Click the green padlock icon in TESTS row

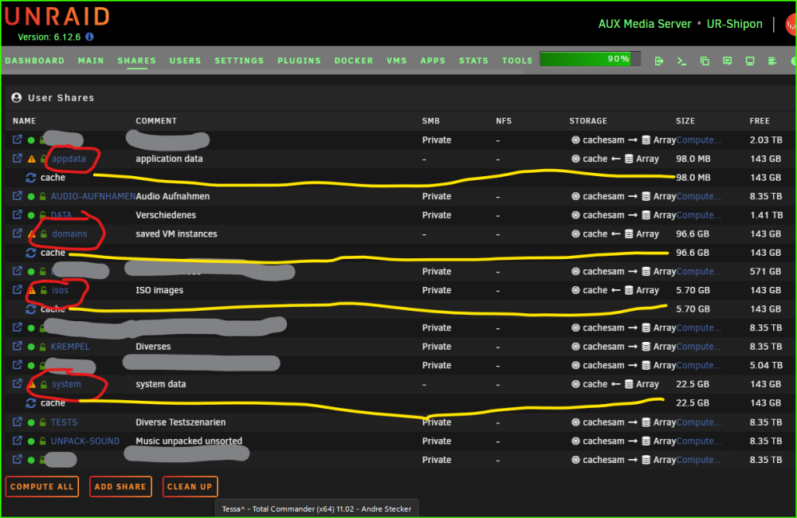tap(43, 422)
